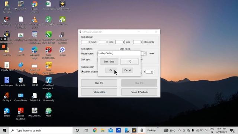Select the This PC desktop icon
The image size is (238, 134).
pyautogui.click(x=21, y=51)
